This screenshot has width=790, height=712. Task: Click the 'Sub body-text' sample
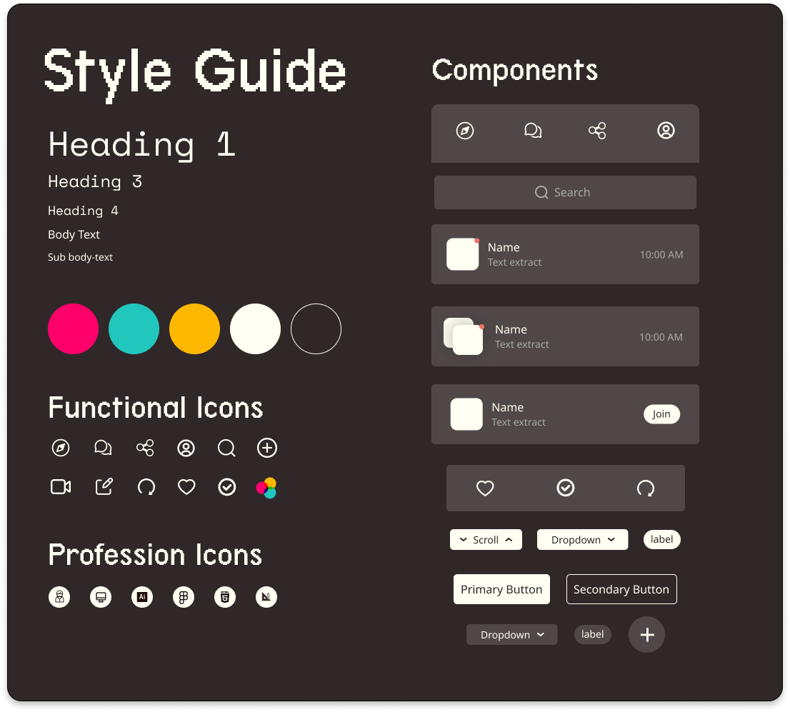(80, 257)
